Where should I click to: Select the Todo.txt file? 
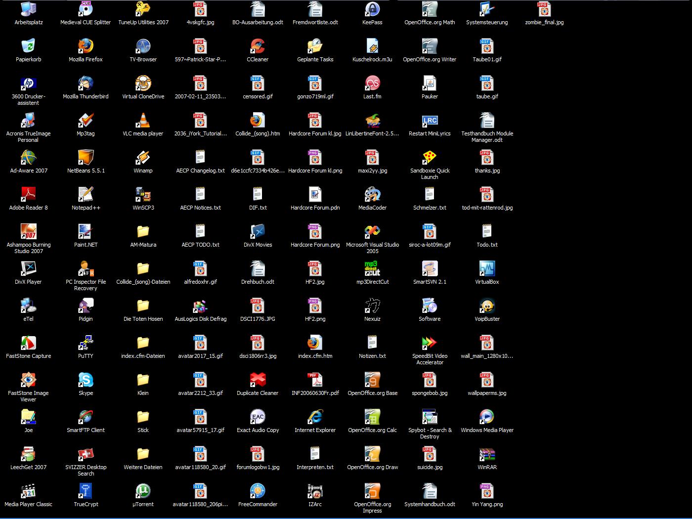click(x=487, y=231)
